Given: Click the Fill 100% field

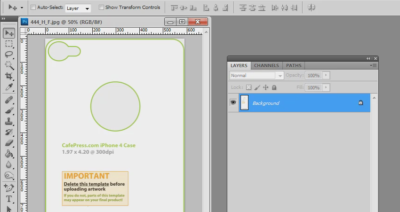Looking at the screenshot, I should (314, 87).
